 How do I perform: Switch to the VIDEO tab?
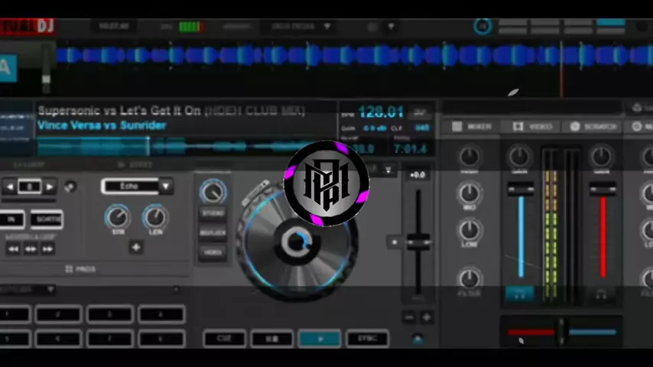[x=532, y=126]
